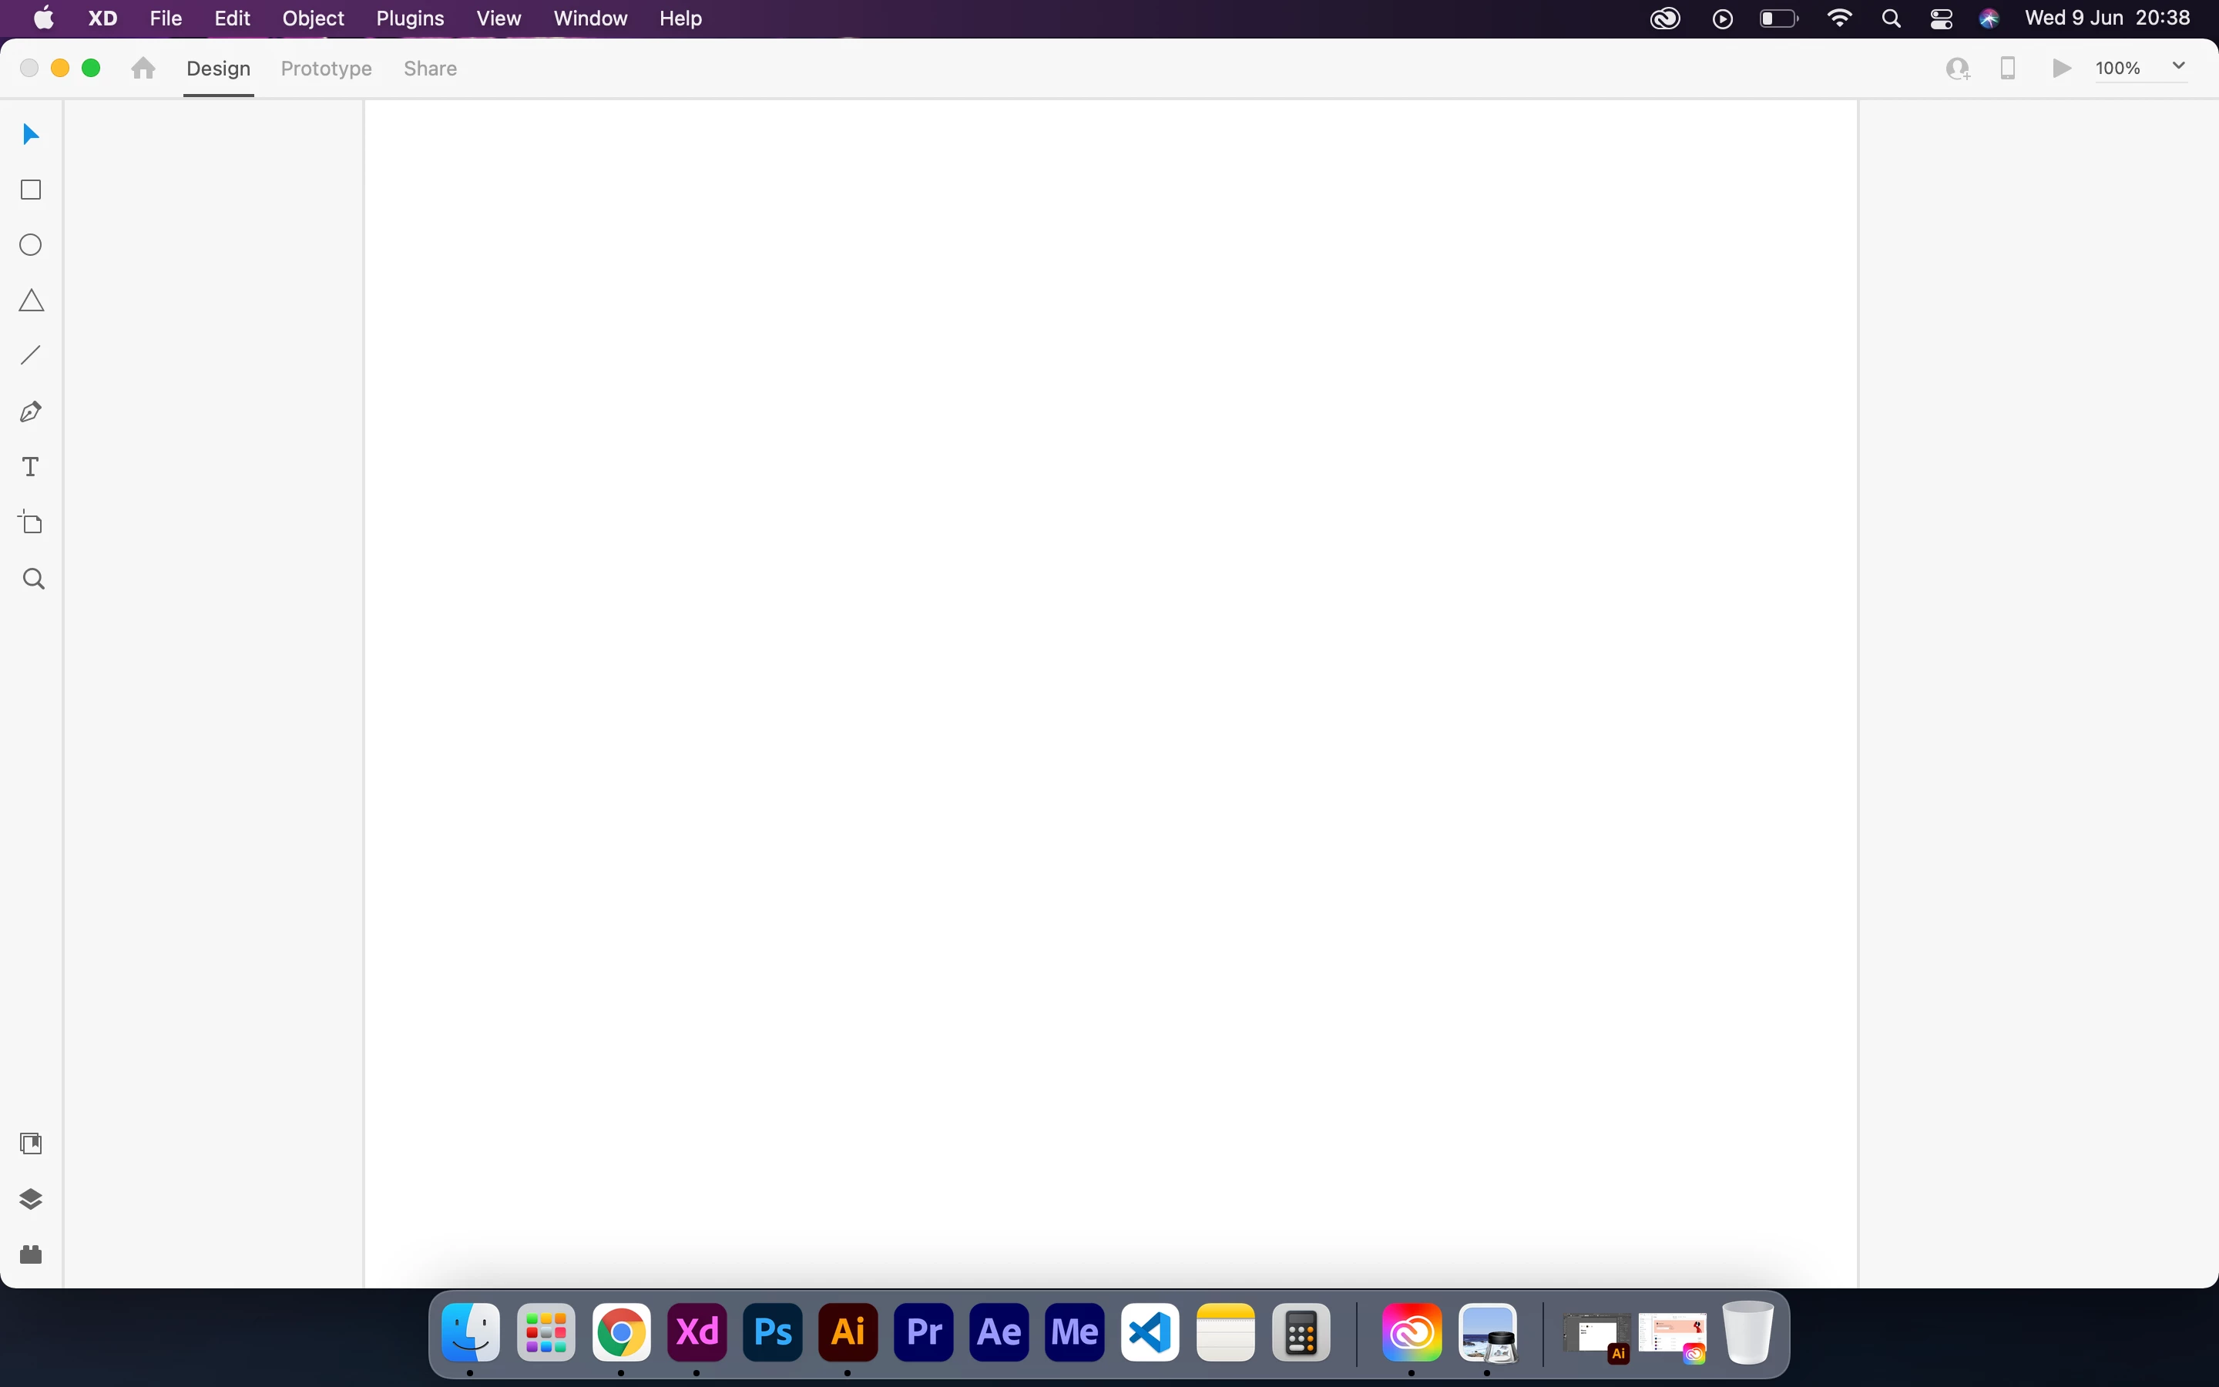This screenshot has height=1387, width=2219.
Task: Toggle the Libraries panel icon
Action: 31,1143
